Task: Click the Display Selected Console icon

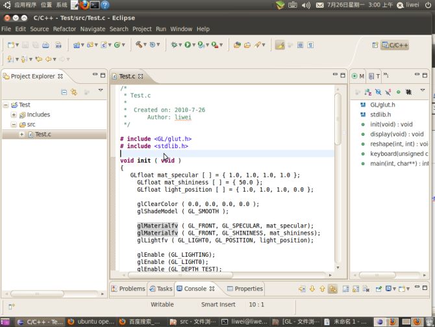Action: [388, 289]
